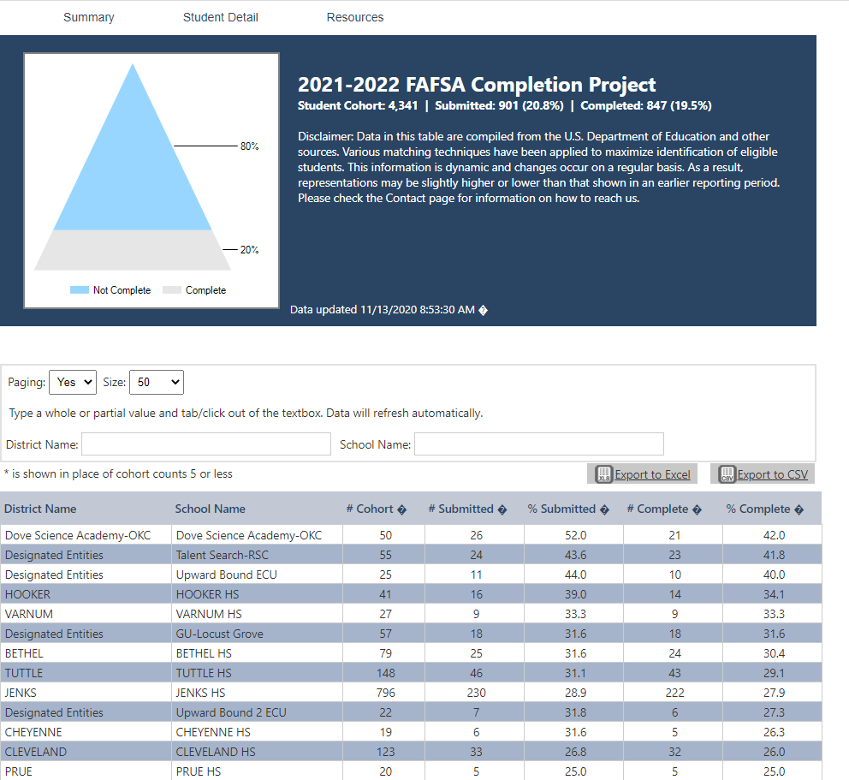Image resolution: width=849 pixels, height=780 pixels.
Task: Click the help icon beside # Submitted header
Action: [x=502, y=509]
